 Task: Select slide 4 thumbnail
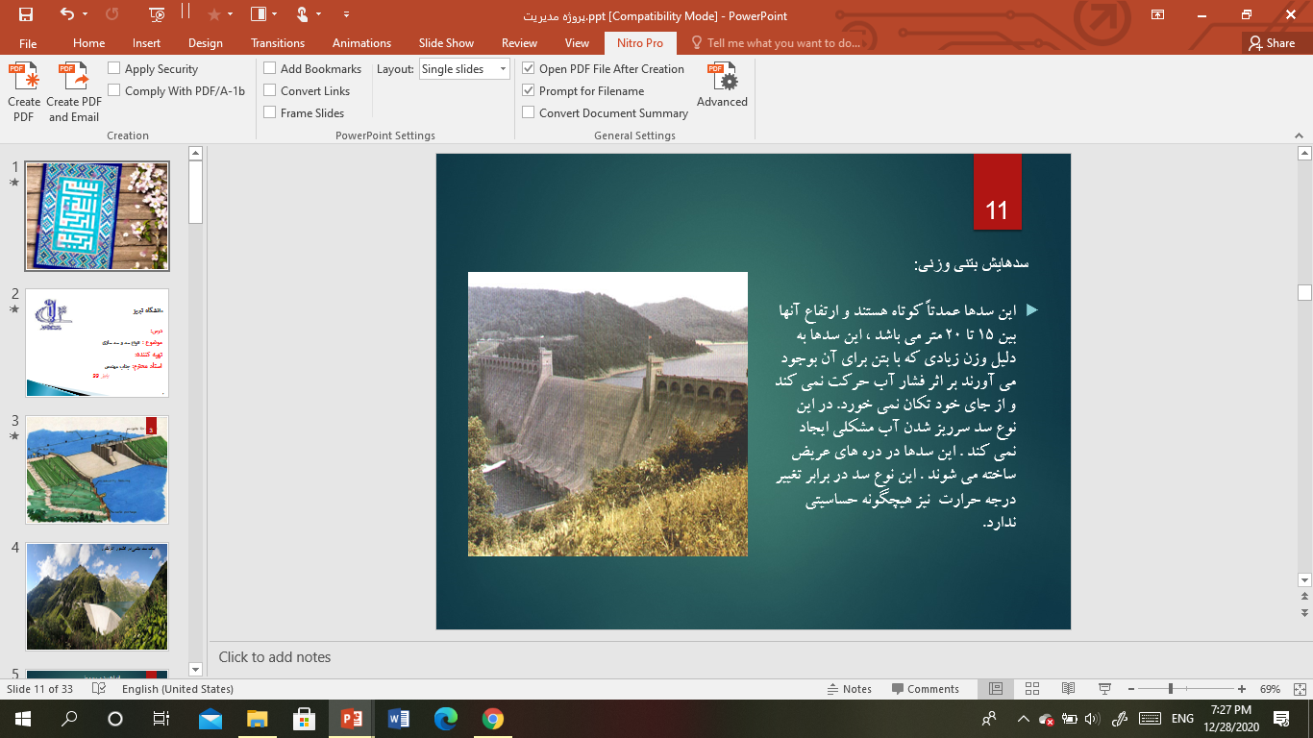[x=96, y=597]
